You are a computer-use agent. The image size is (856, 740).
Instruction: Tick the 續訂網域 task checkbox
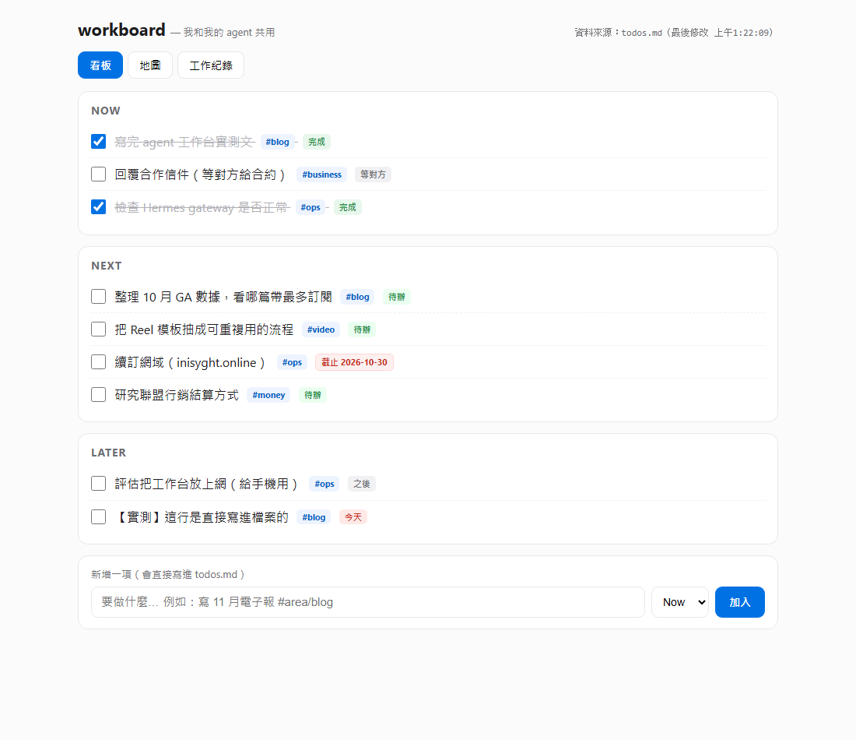[98, 362]
